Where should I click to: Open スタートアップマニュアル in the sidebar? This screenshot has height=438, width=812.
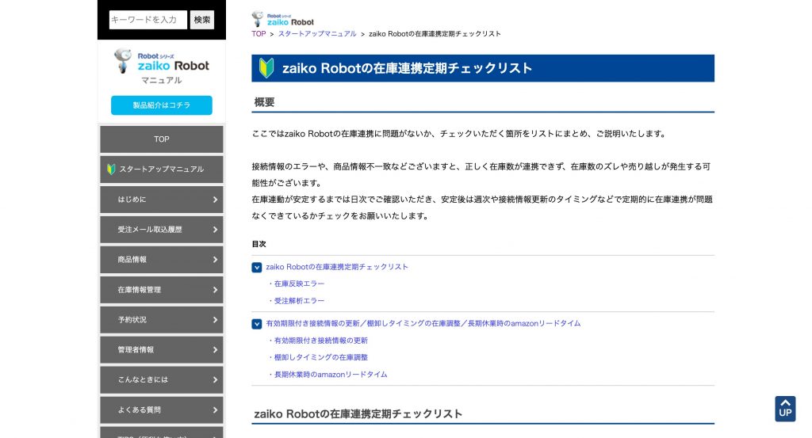[x=162, y=169]
